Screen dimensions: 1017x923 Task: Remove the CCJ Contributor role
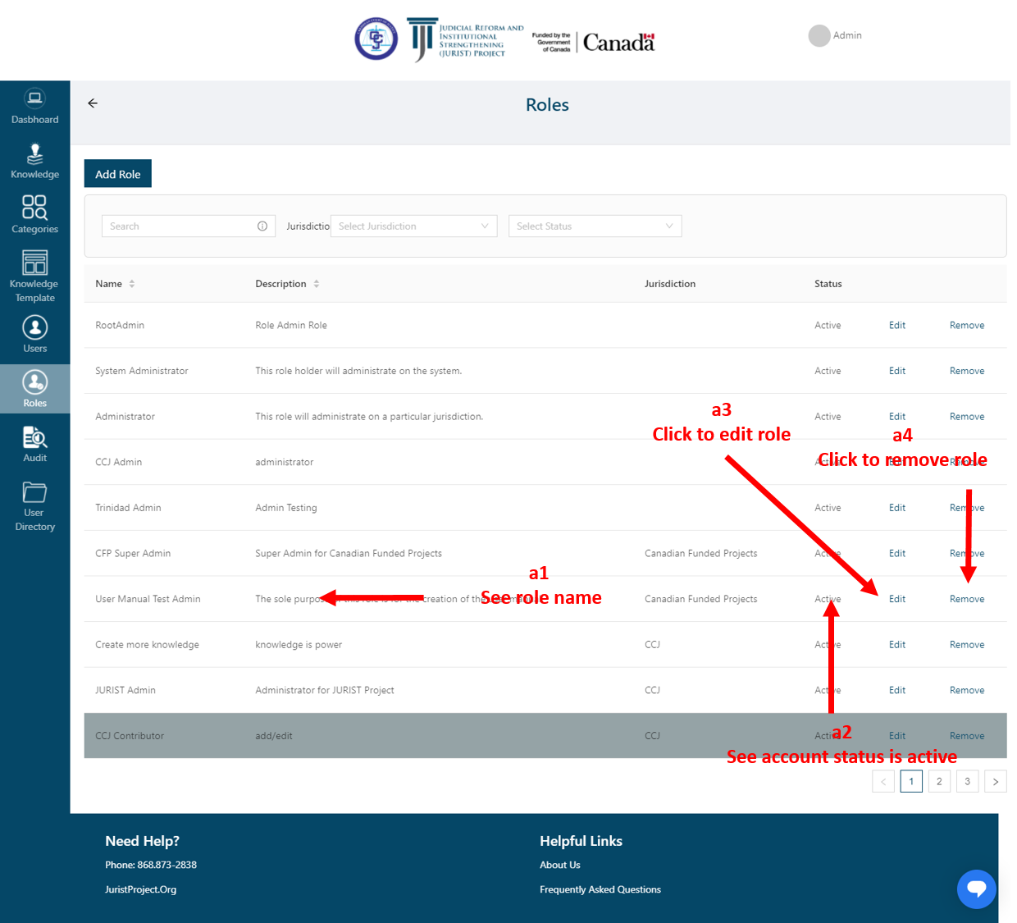click(967, 736)
